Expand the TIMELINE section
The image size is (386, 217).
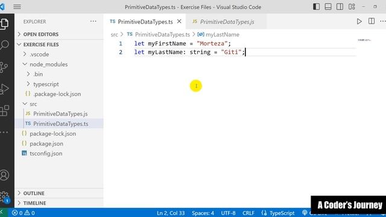click(x=59, y=203)
